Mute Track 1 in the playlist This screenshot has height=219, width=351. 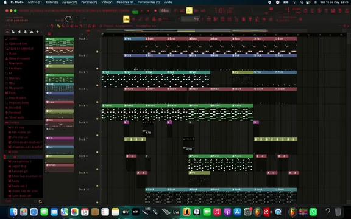(97, 52)
